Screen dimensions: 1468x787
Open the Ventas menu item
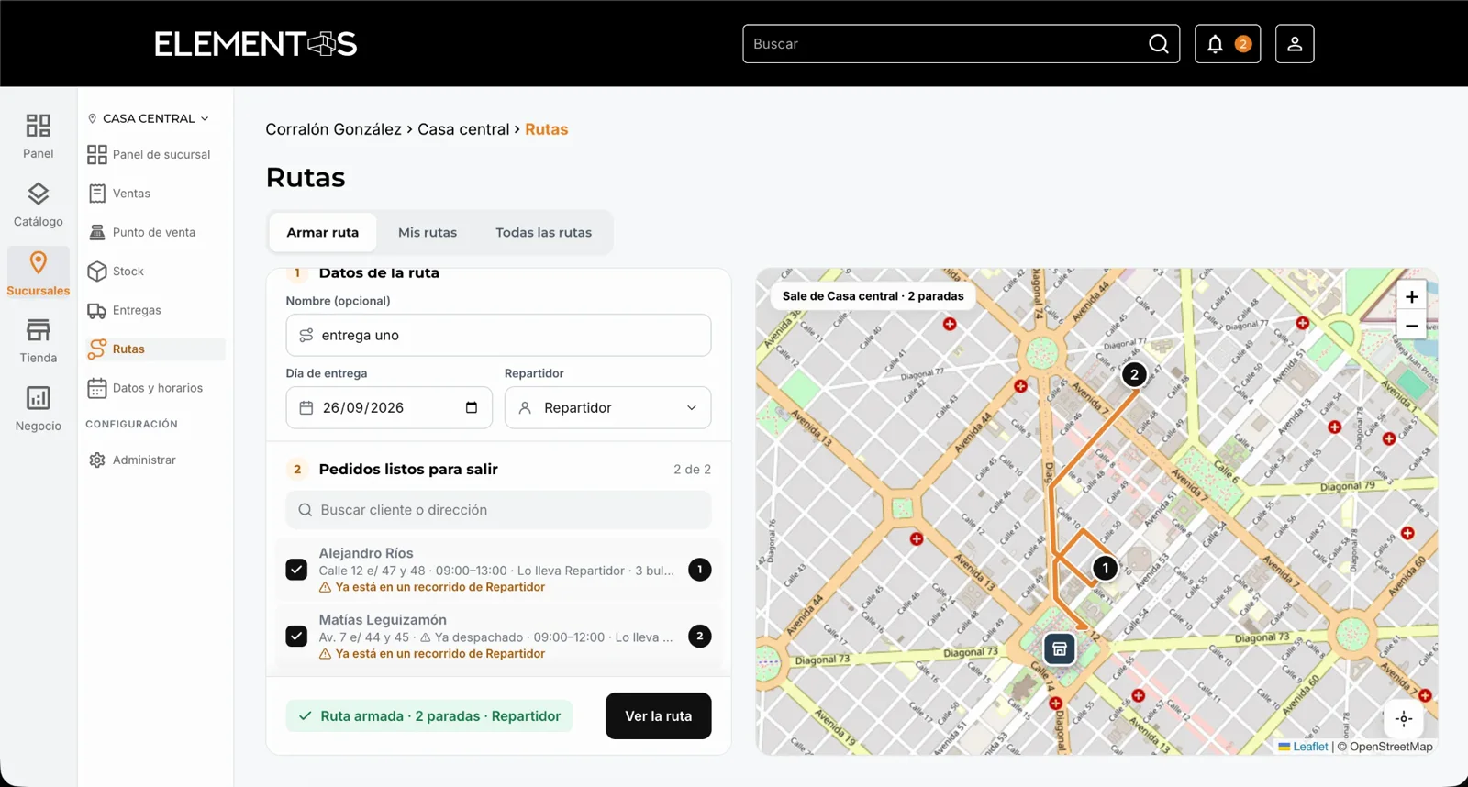[x=155, y=194]
